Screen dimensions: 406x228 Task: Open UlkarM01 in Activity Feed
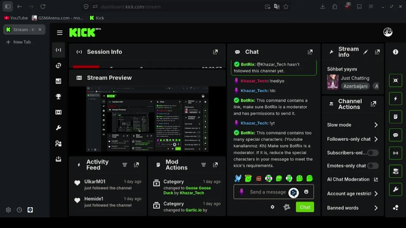(95, 181)
